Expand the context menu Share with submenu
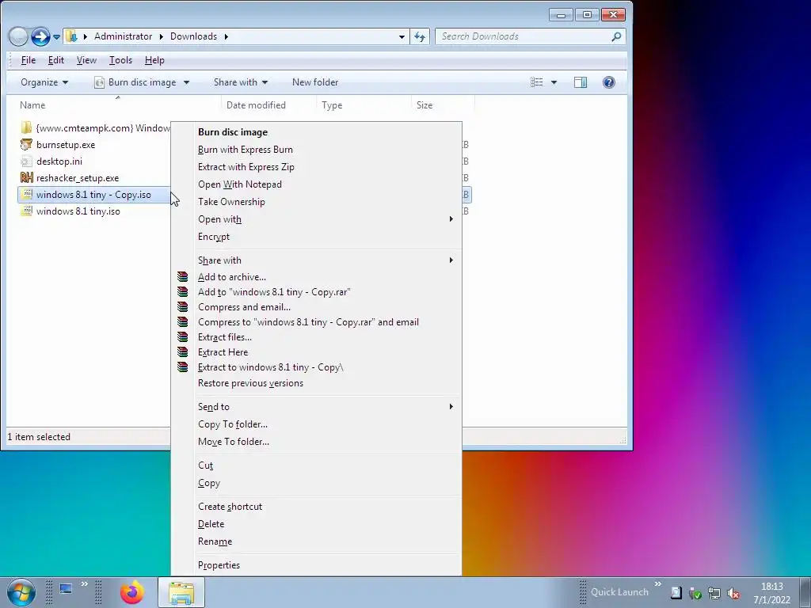This screenshot has height=608, width=811. pos(317,260)
